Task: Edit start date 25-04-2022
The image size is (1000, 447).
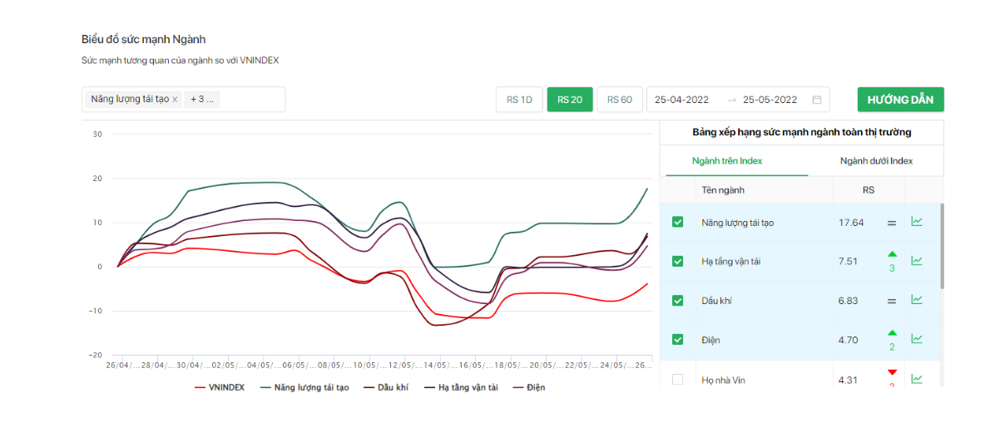Action: coord(681,100)
